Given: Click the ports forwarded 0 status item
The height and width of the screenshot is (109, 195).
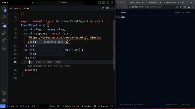Looking at the screenshot, I should (x=34, y=106).
